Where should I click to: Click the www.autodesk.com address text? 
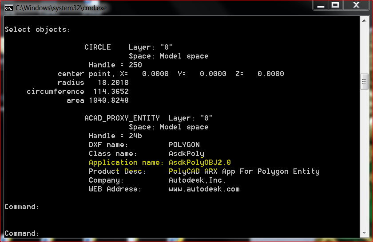pos(204,189)
